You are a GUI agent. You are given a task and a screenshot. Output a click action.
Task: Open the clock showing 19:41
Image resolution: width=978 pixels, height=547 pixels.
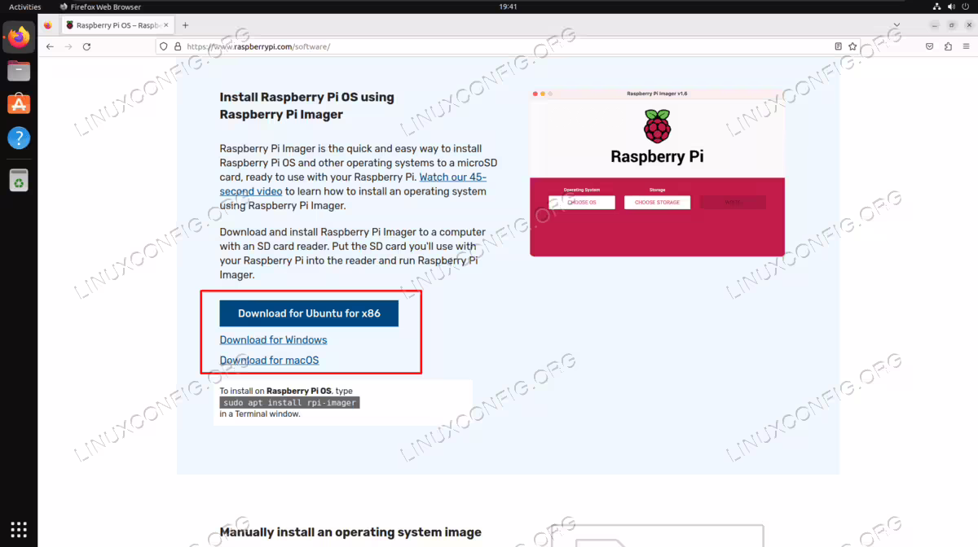tap(508, 7)
